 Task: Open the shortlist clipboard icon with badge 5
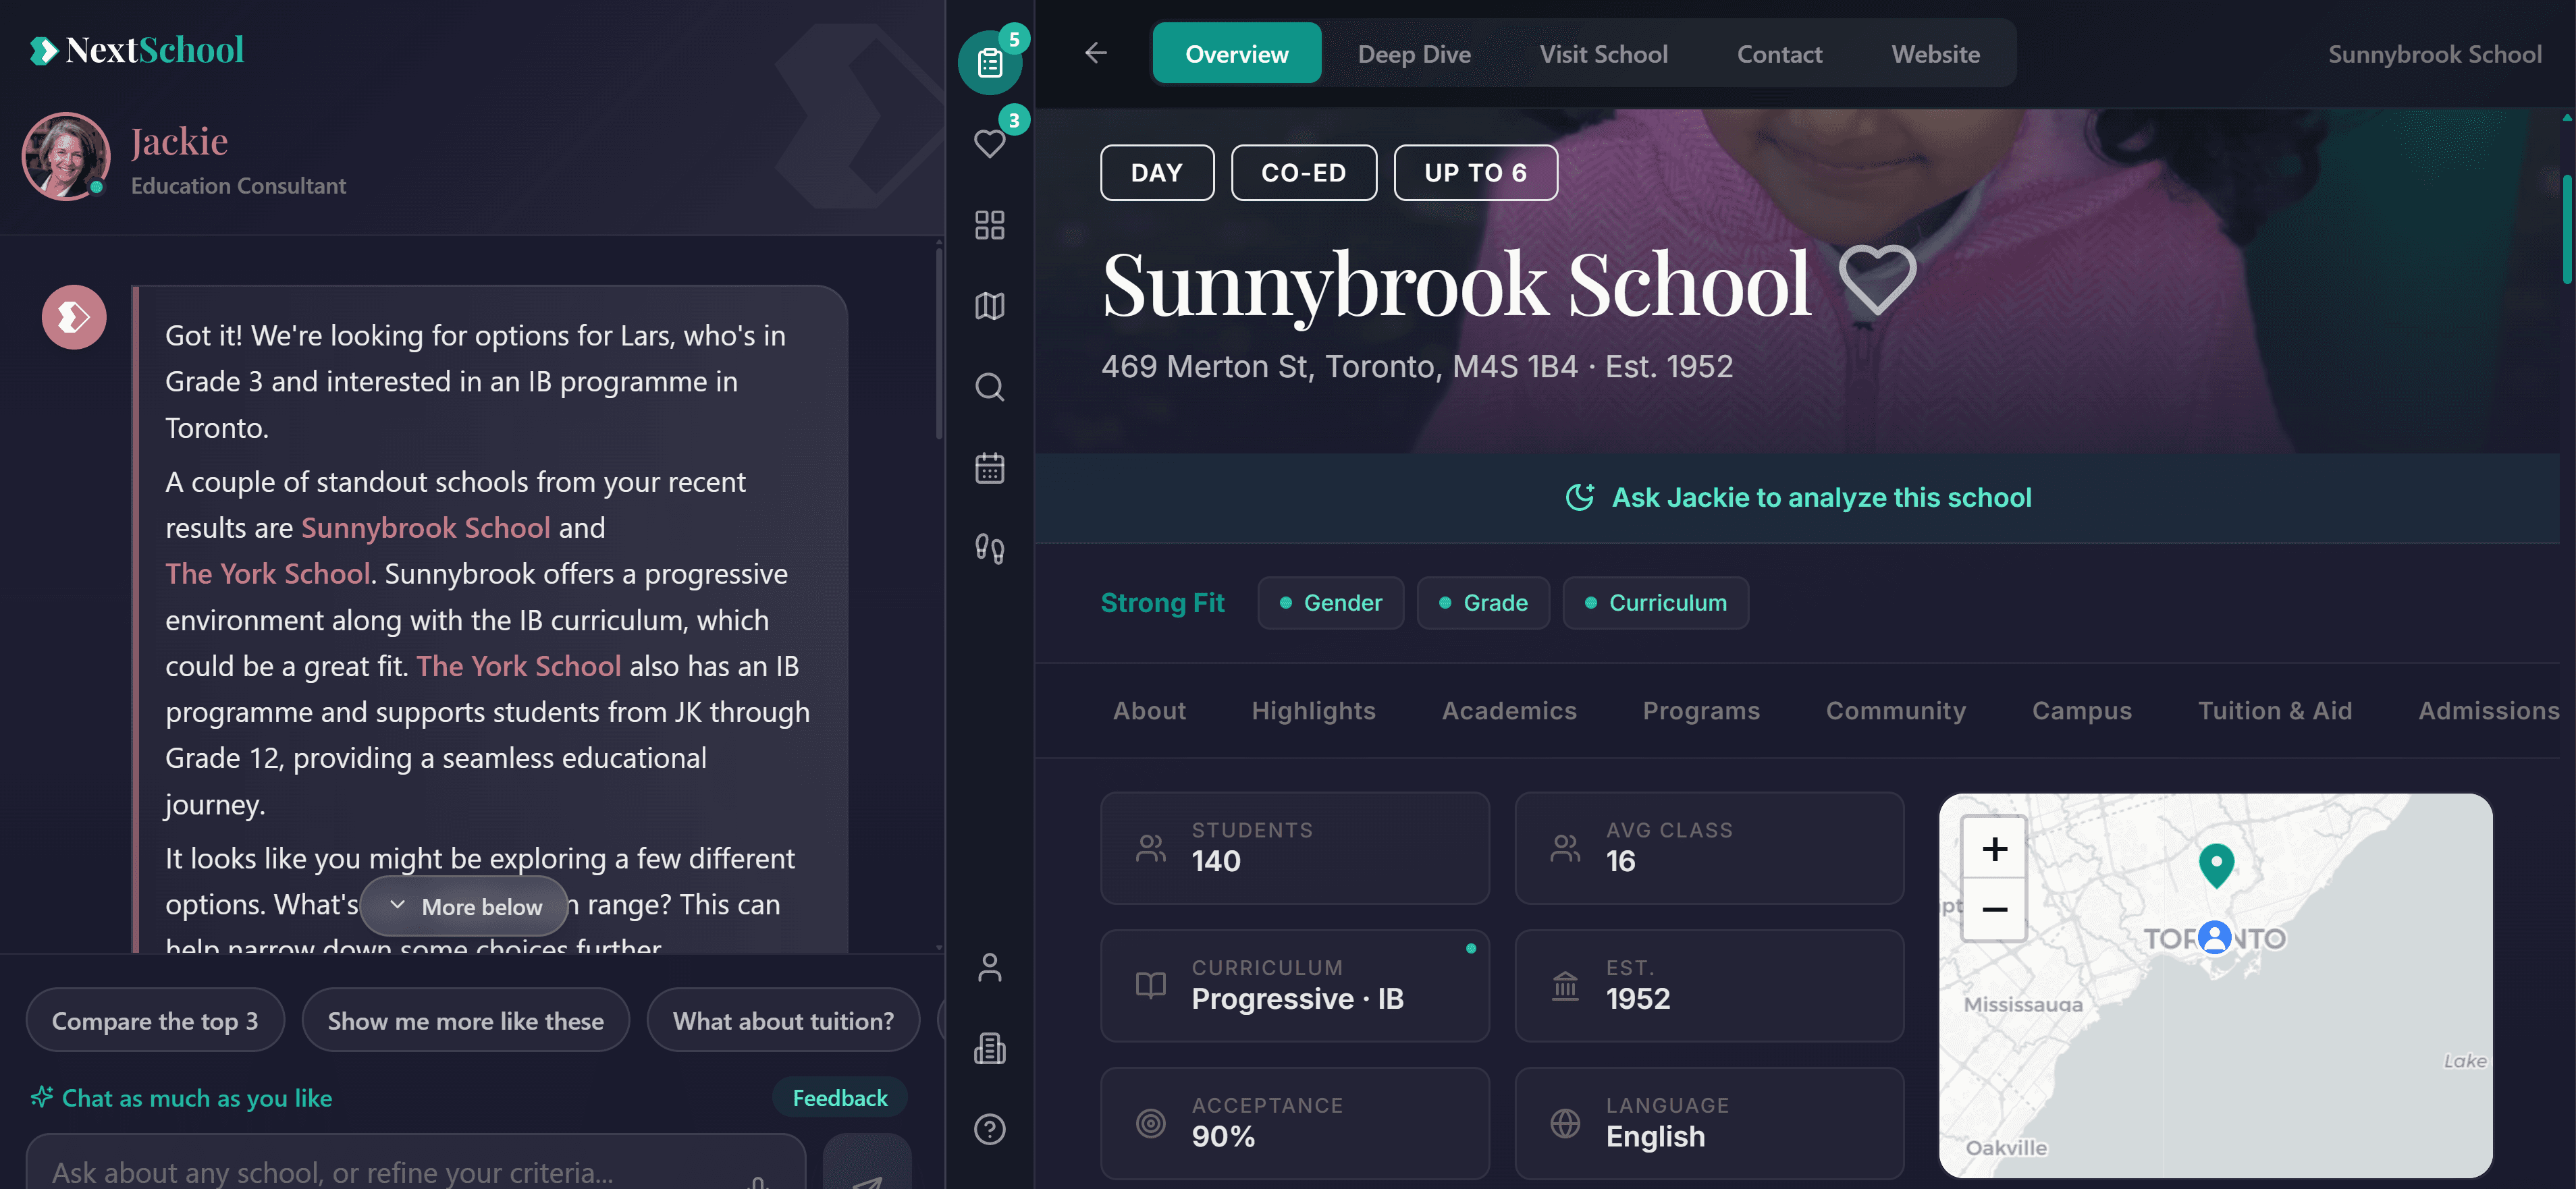point(989,63)
